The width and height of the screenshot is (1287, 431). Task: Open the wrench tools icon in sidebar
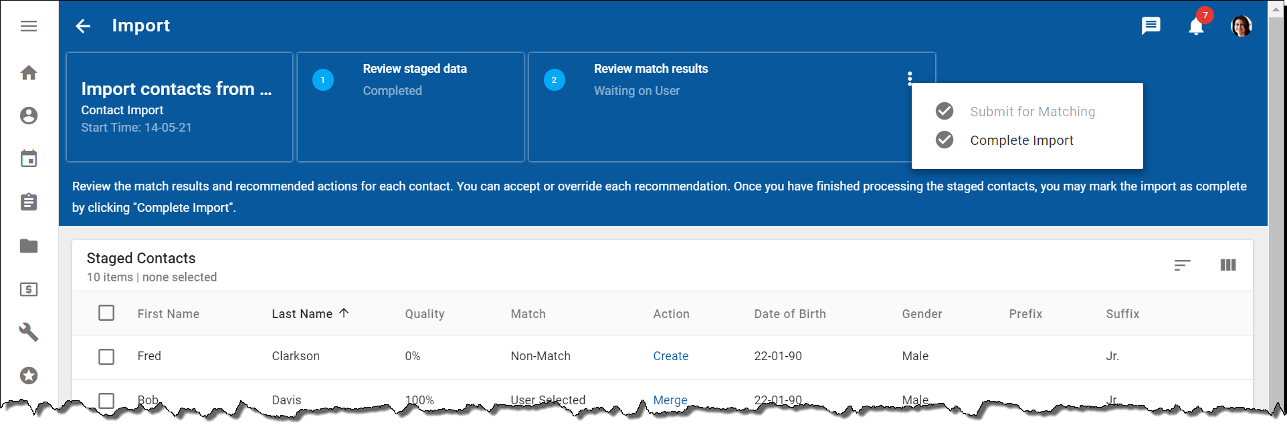point(28,332)
